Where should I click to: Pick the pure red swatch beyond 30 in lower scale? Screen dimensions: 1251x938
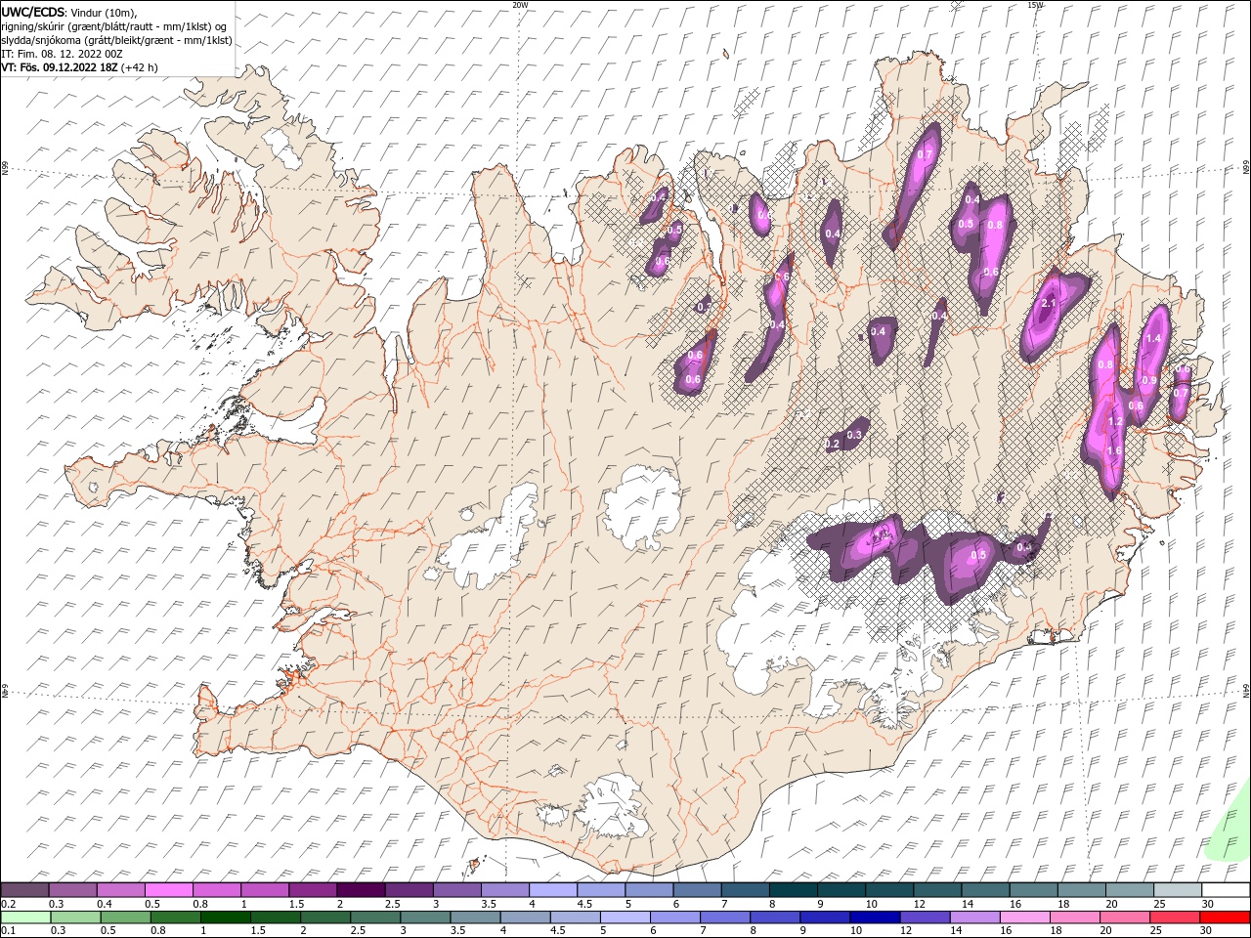pyautogui.click(x=1225, y=917)
